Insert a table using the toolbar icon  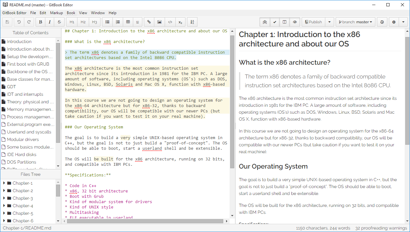tap(128, 22)
